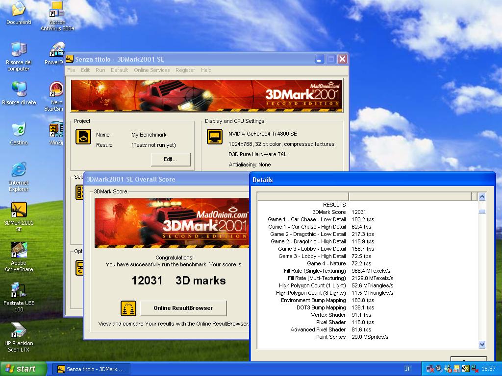Click the Messenger tray icon

pos(448,369)
